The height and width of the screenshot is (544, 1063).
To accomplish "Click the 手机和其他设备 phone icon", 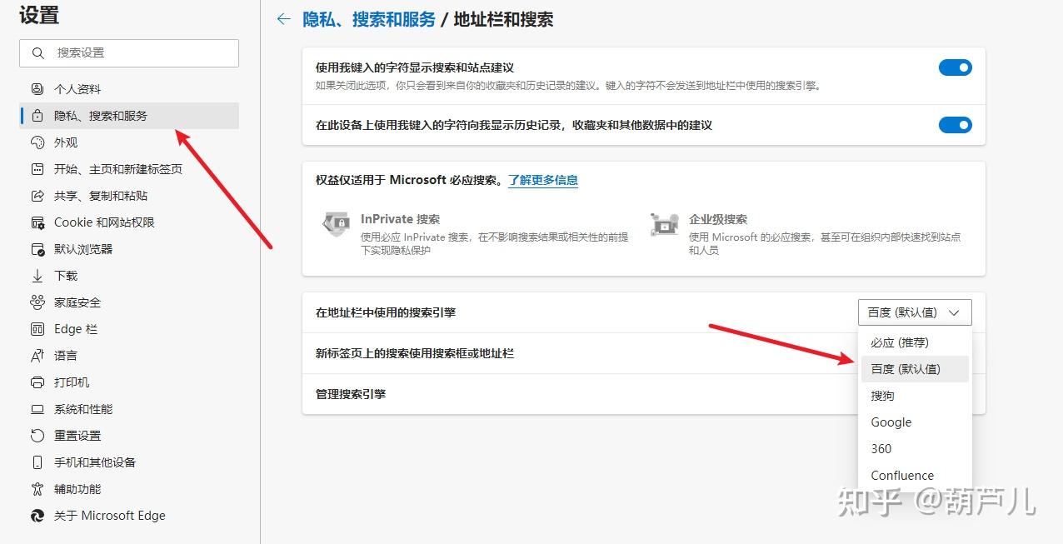I will point(37,462).
